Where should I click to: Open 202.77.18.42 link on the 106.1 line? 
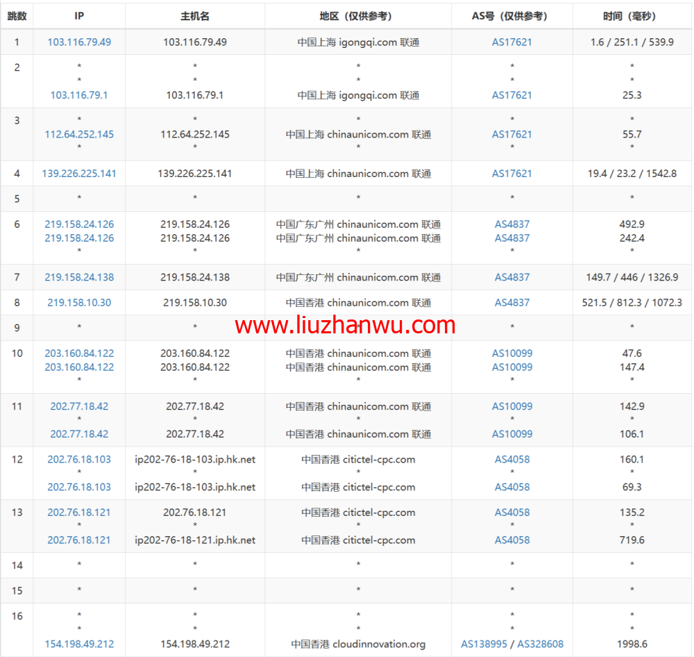(x=79, y=434)
